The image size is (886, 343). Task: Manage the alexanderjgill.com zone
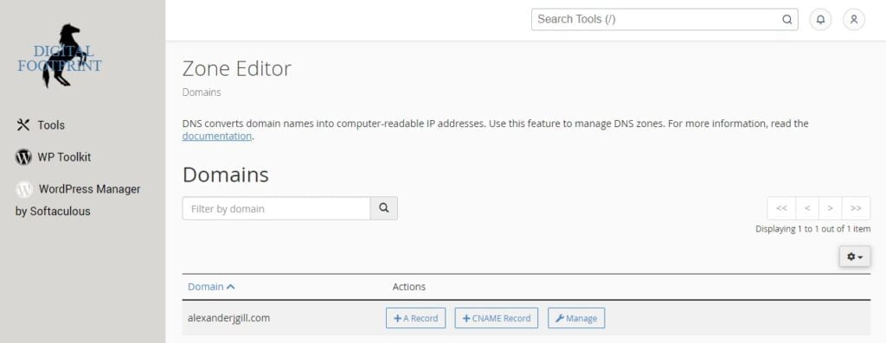click(576, 318)
